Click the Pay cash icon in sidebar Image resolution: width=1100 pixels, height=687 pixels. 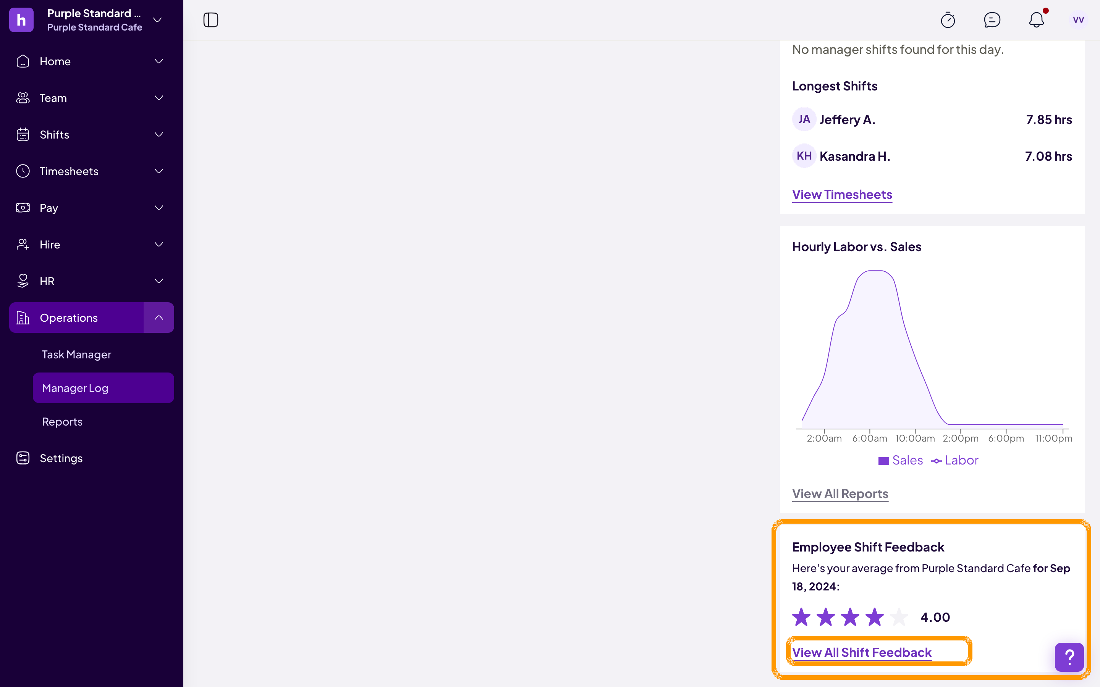coord(23,208)
